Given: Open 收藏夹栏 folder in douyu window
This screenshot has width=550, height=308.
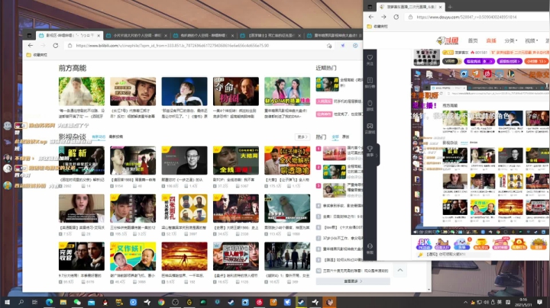Looking at the screenshot, I should coord(377,26).
